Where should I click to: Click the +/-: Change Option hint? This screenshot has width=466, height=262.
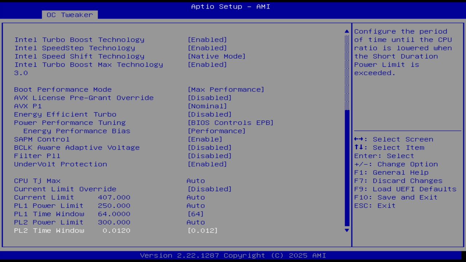coord(396,164)
